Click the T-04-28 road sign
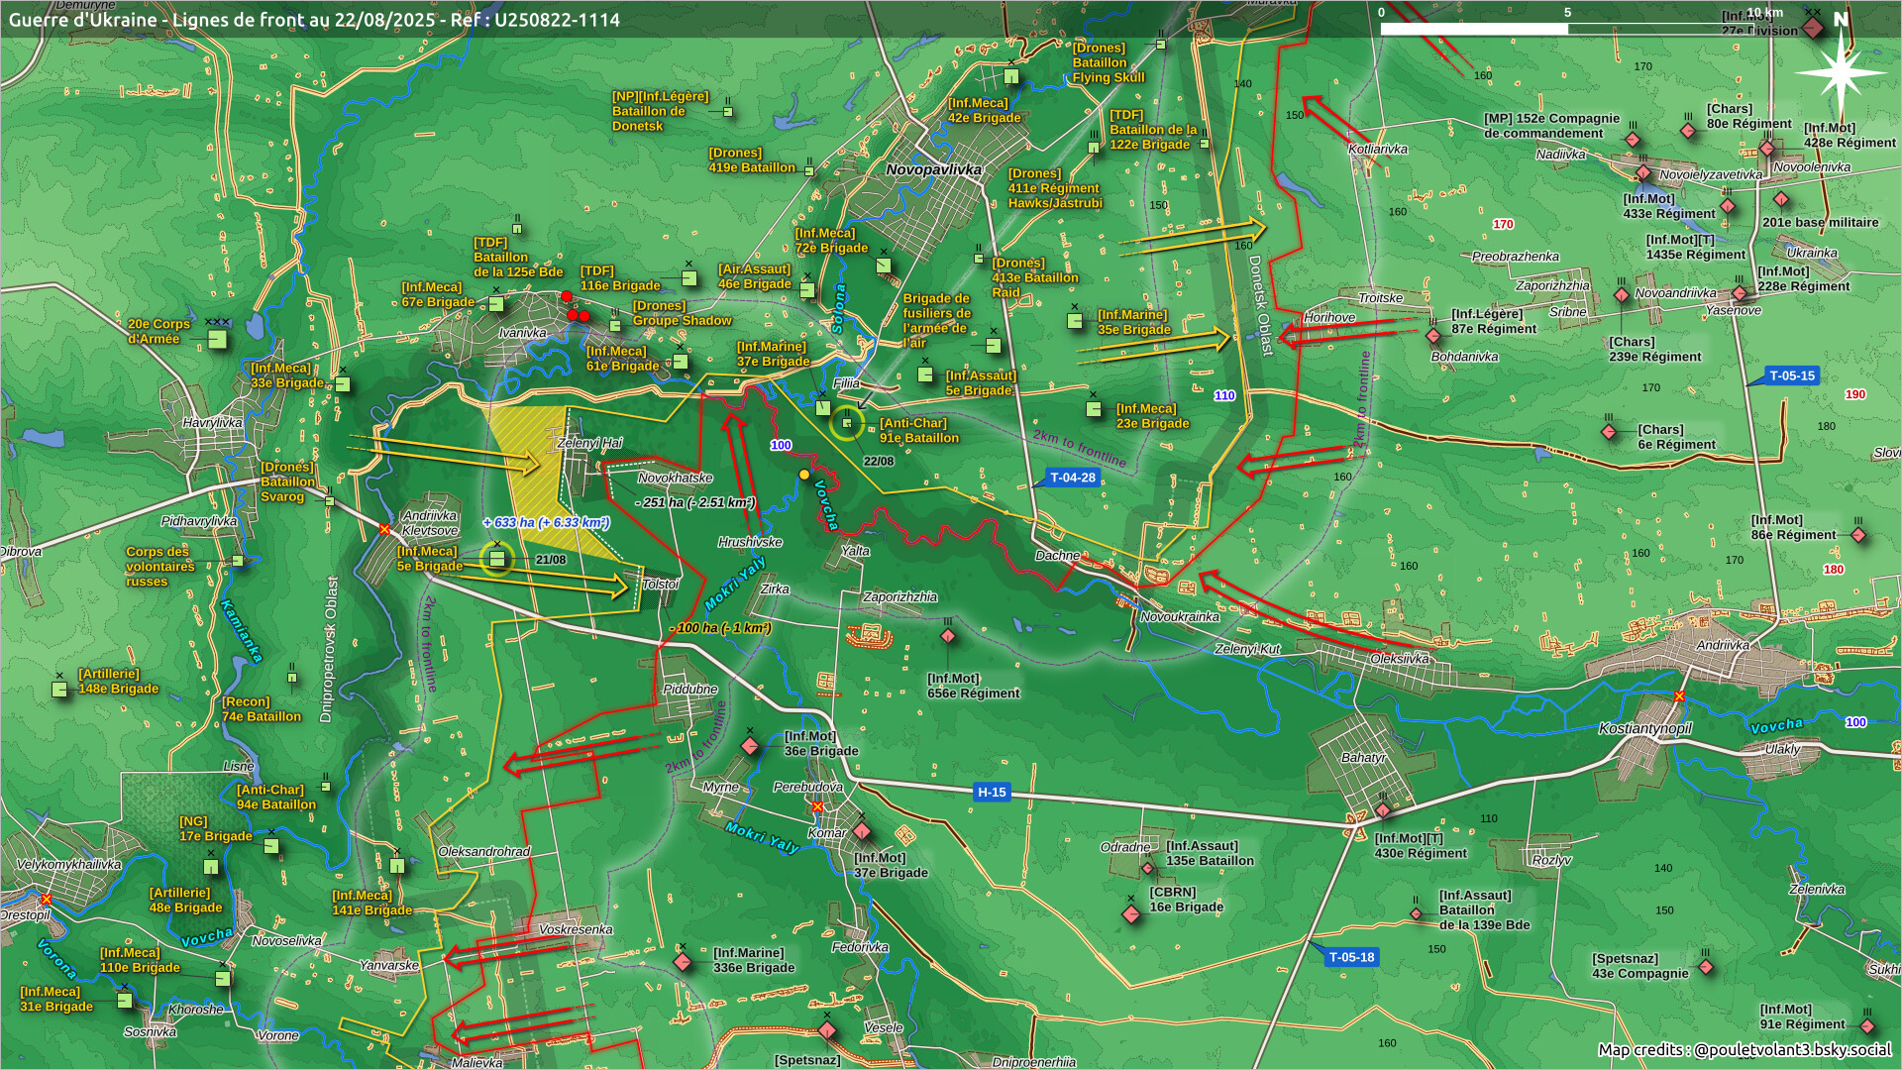Screen dimensions: 1902x1070 pyautogui.click(x=1073, y=478)
